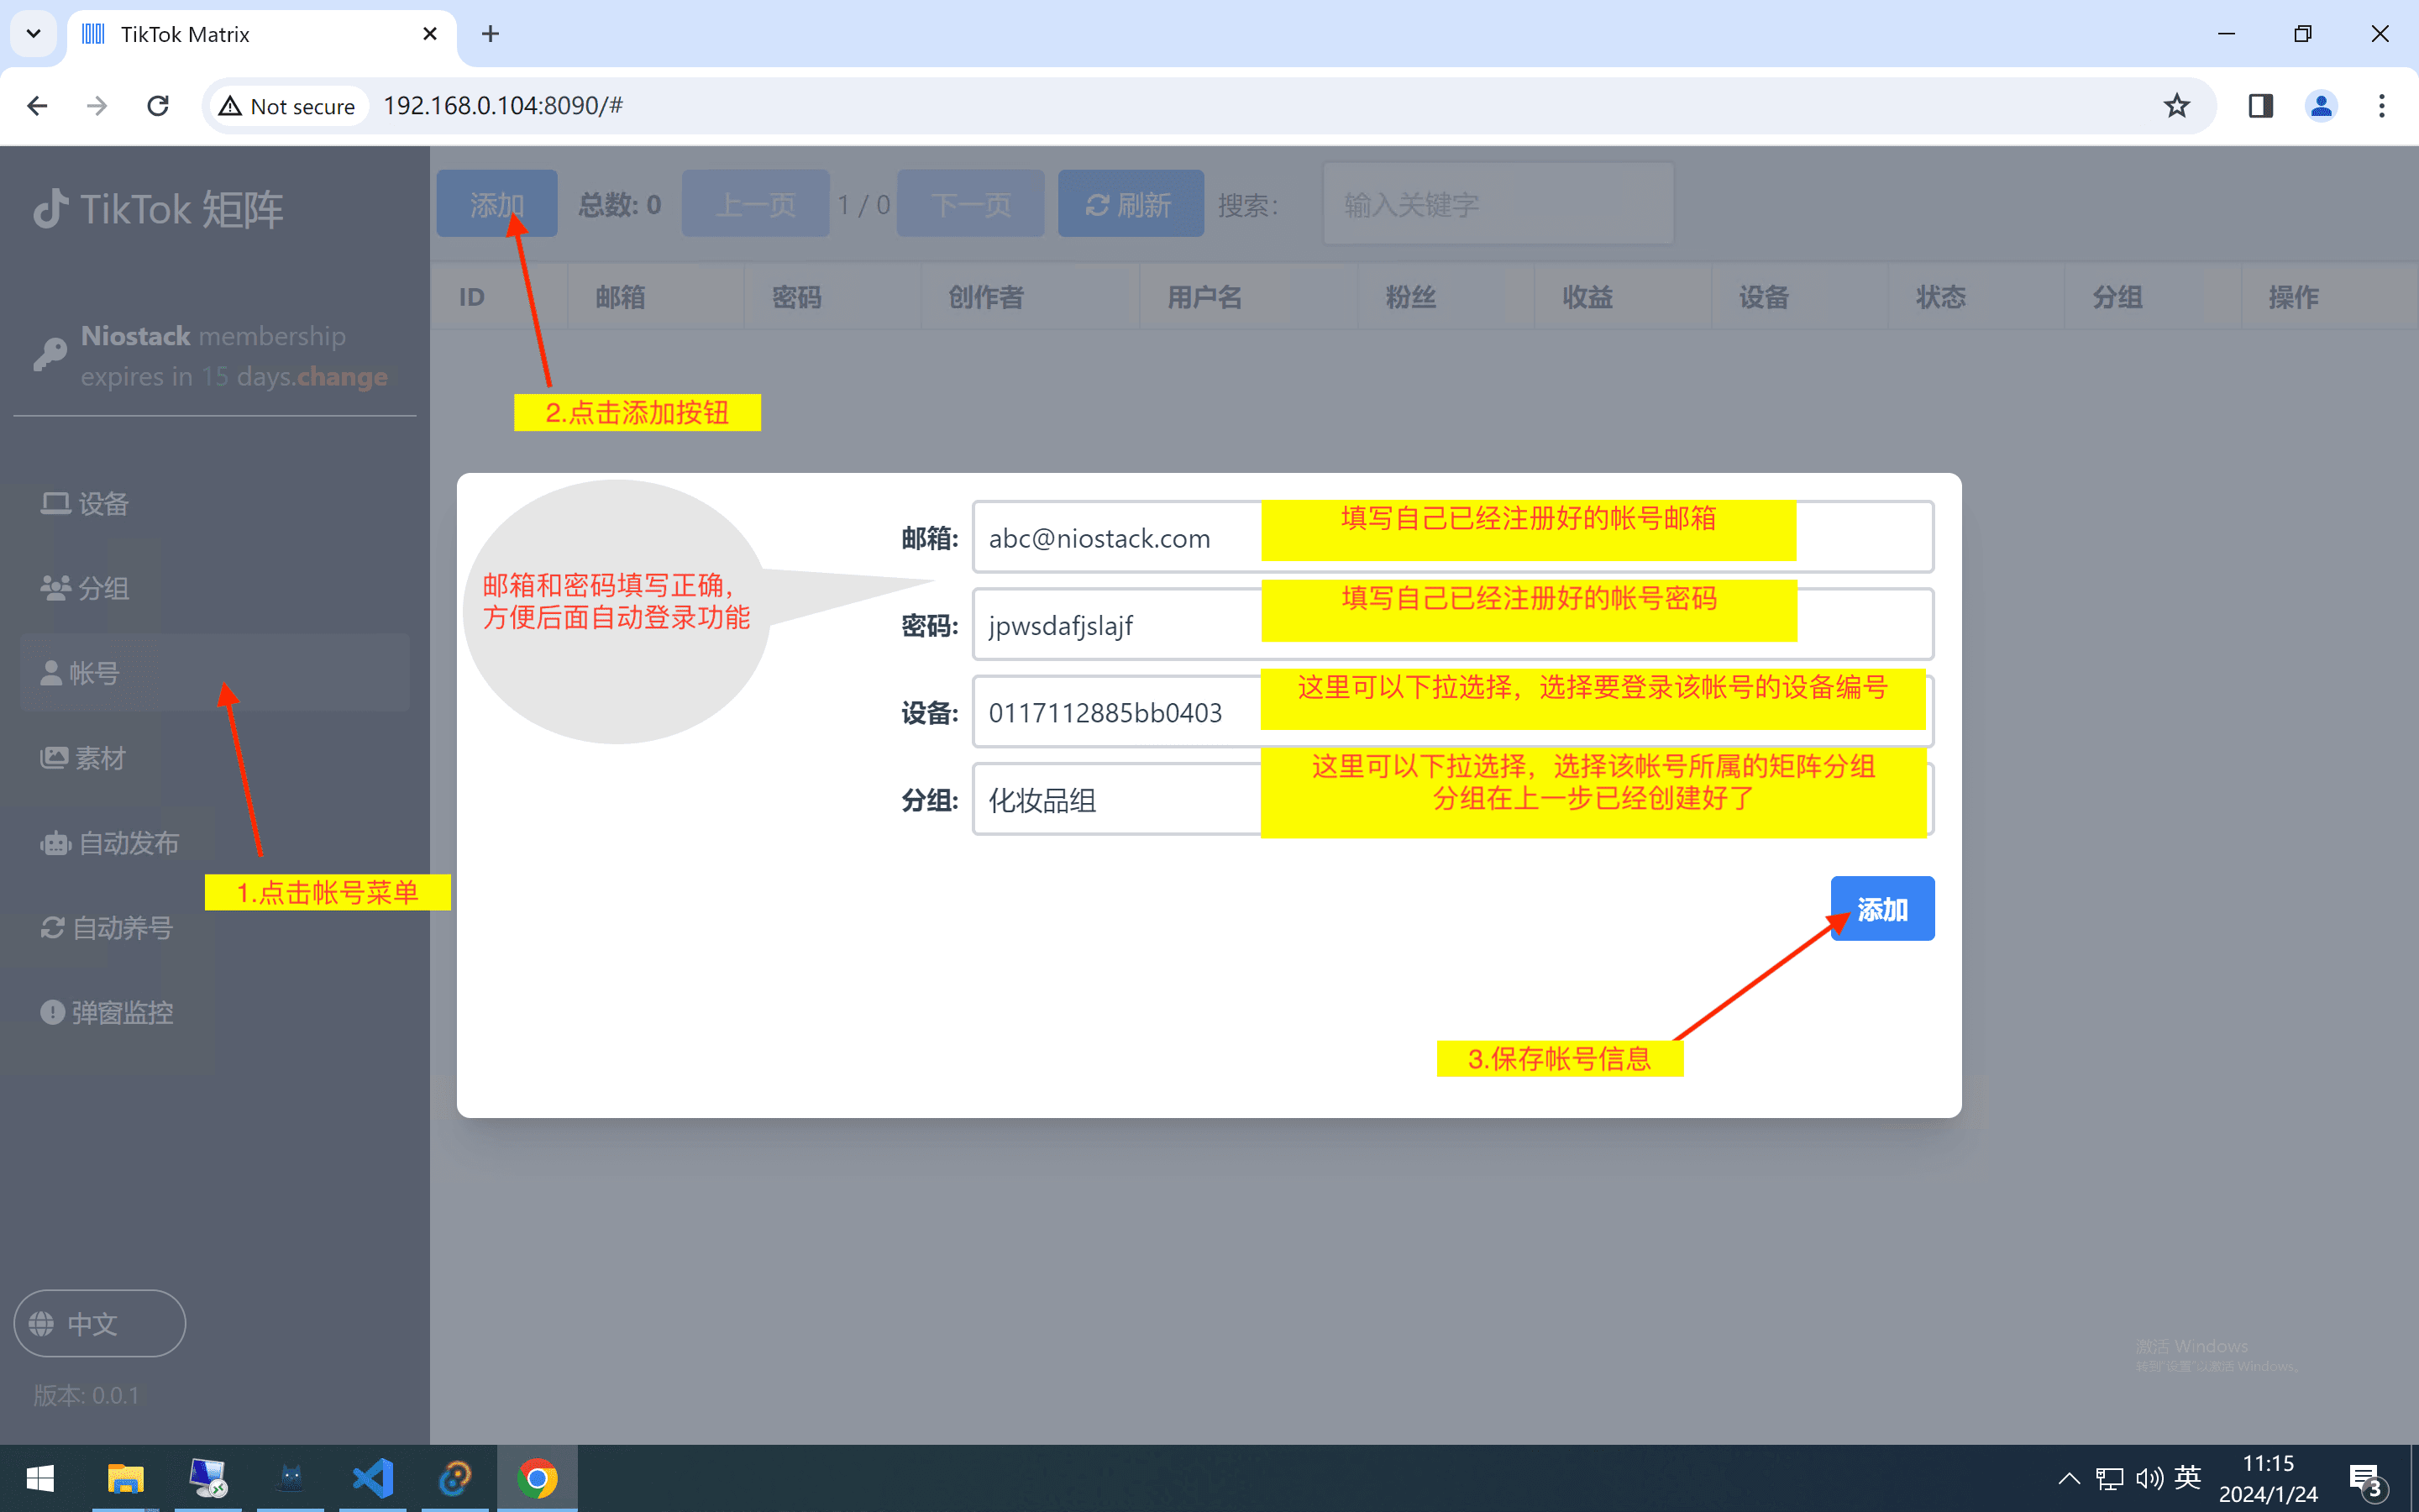Click the 添加 button in the top toolbar

[x=496, y=204]
